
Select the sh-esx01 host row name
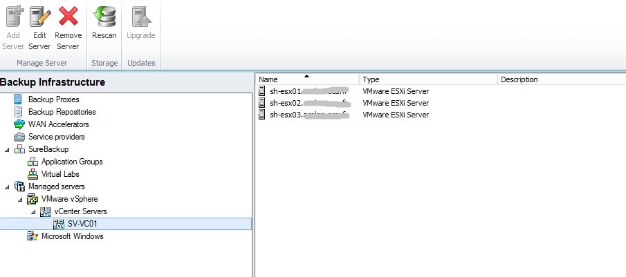309,91
